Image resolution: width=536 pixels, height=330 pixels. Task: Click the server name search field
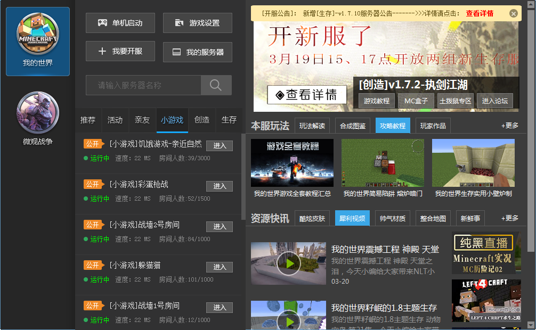point(143,85)
